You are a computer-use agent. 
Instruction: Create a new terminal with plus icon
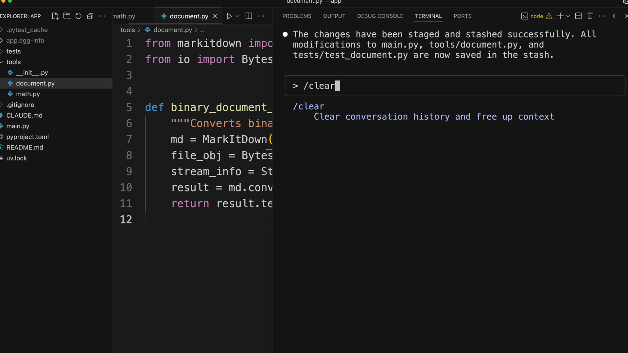pos(560,16)
